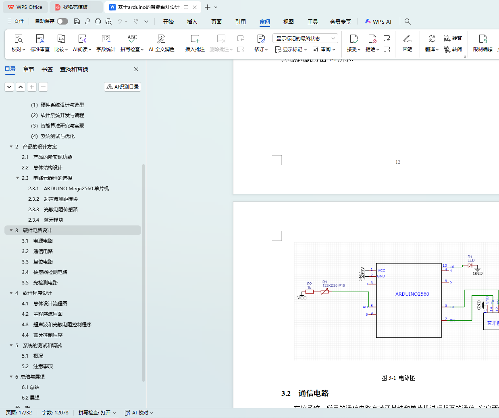This screenshot has height=418, width=499.
Task: Click the restrict editing (限制编辑) icon
Action: pyautogui.click(x=482, y=39)
